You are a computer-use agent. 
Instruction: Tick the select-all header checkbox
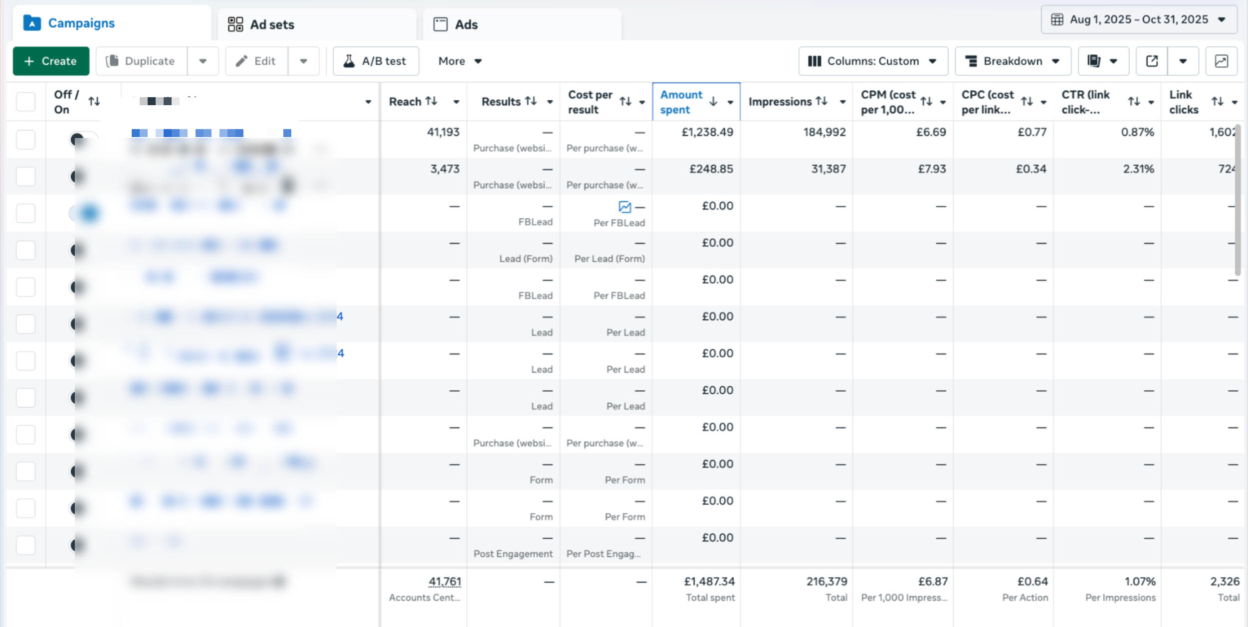25,102
